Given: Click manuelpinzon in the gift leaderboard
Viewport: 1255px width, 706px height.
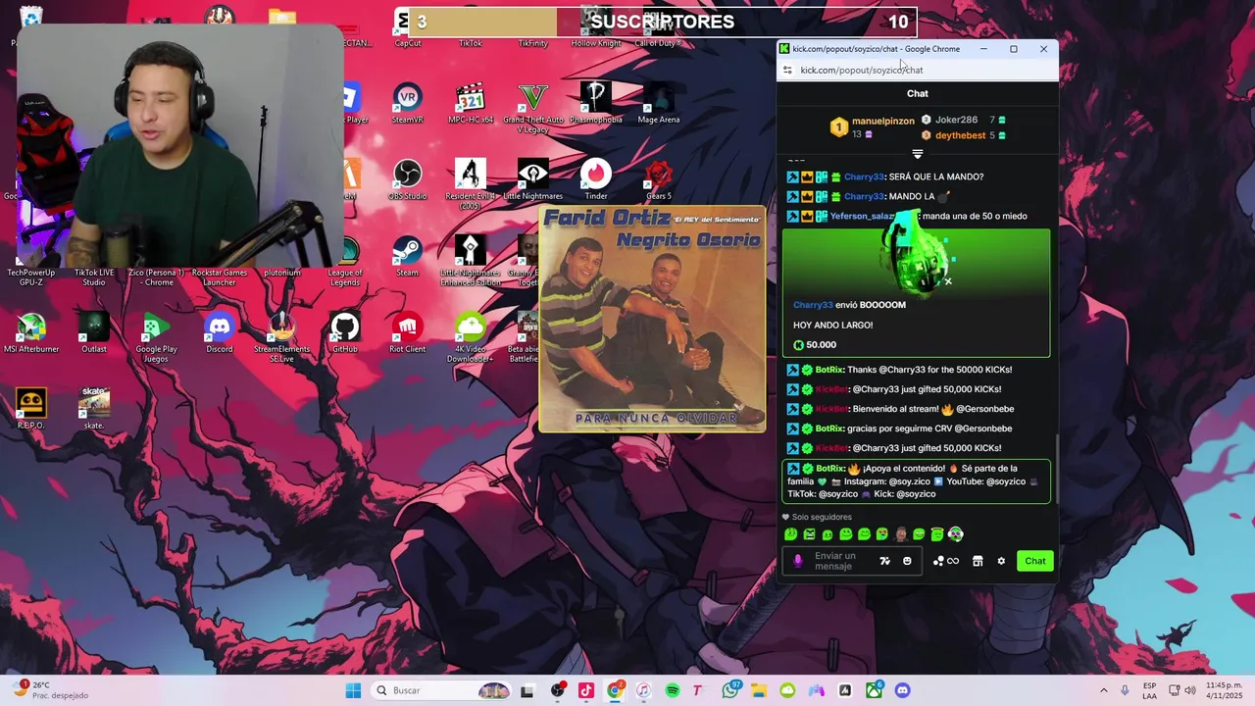Looking at the screenshot, I should pos(882,122).
